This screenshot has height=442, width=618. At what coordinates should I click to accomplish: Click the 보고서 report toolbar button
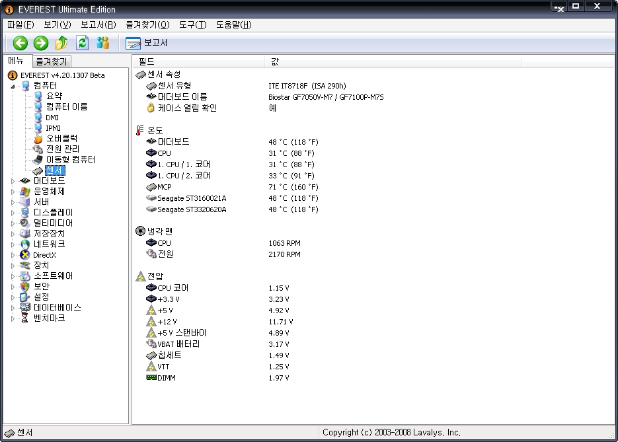(x=147, y=42)
